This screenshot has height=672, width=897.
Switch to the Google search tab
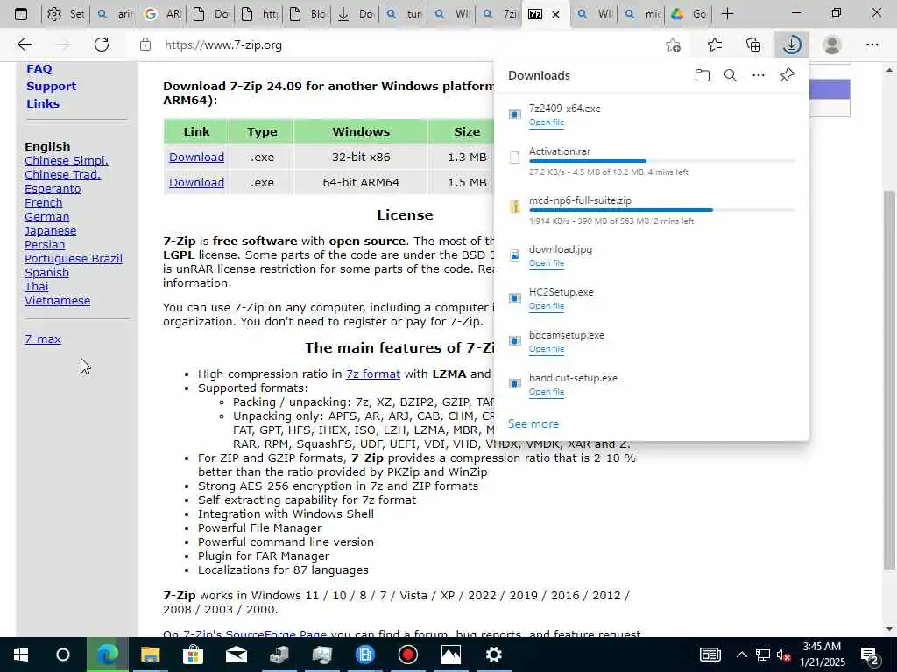[x=161, y=14]
